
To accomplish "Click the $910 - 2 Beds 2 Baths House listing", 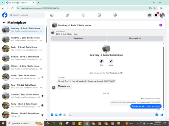I will [x=67, y=34].
